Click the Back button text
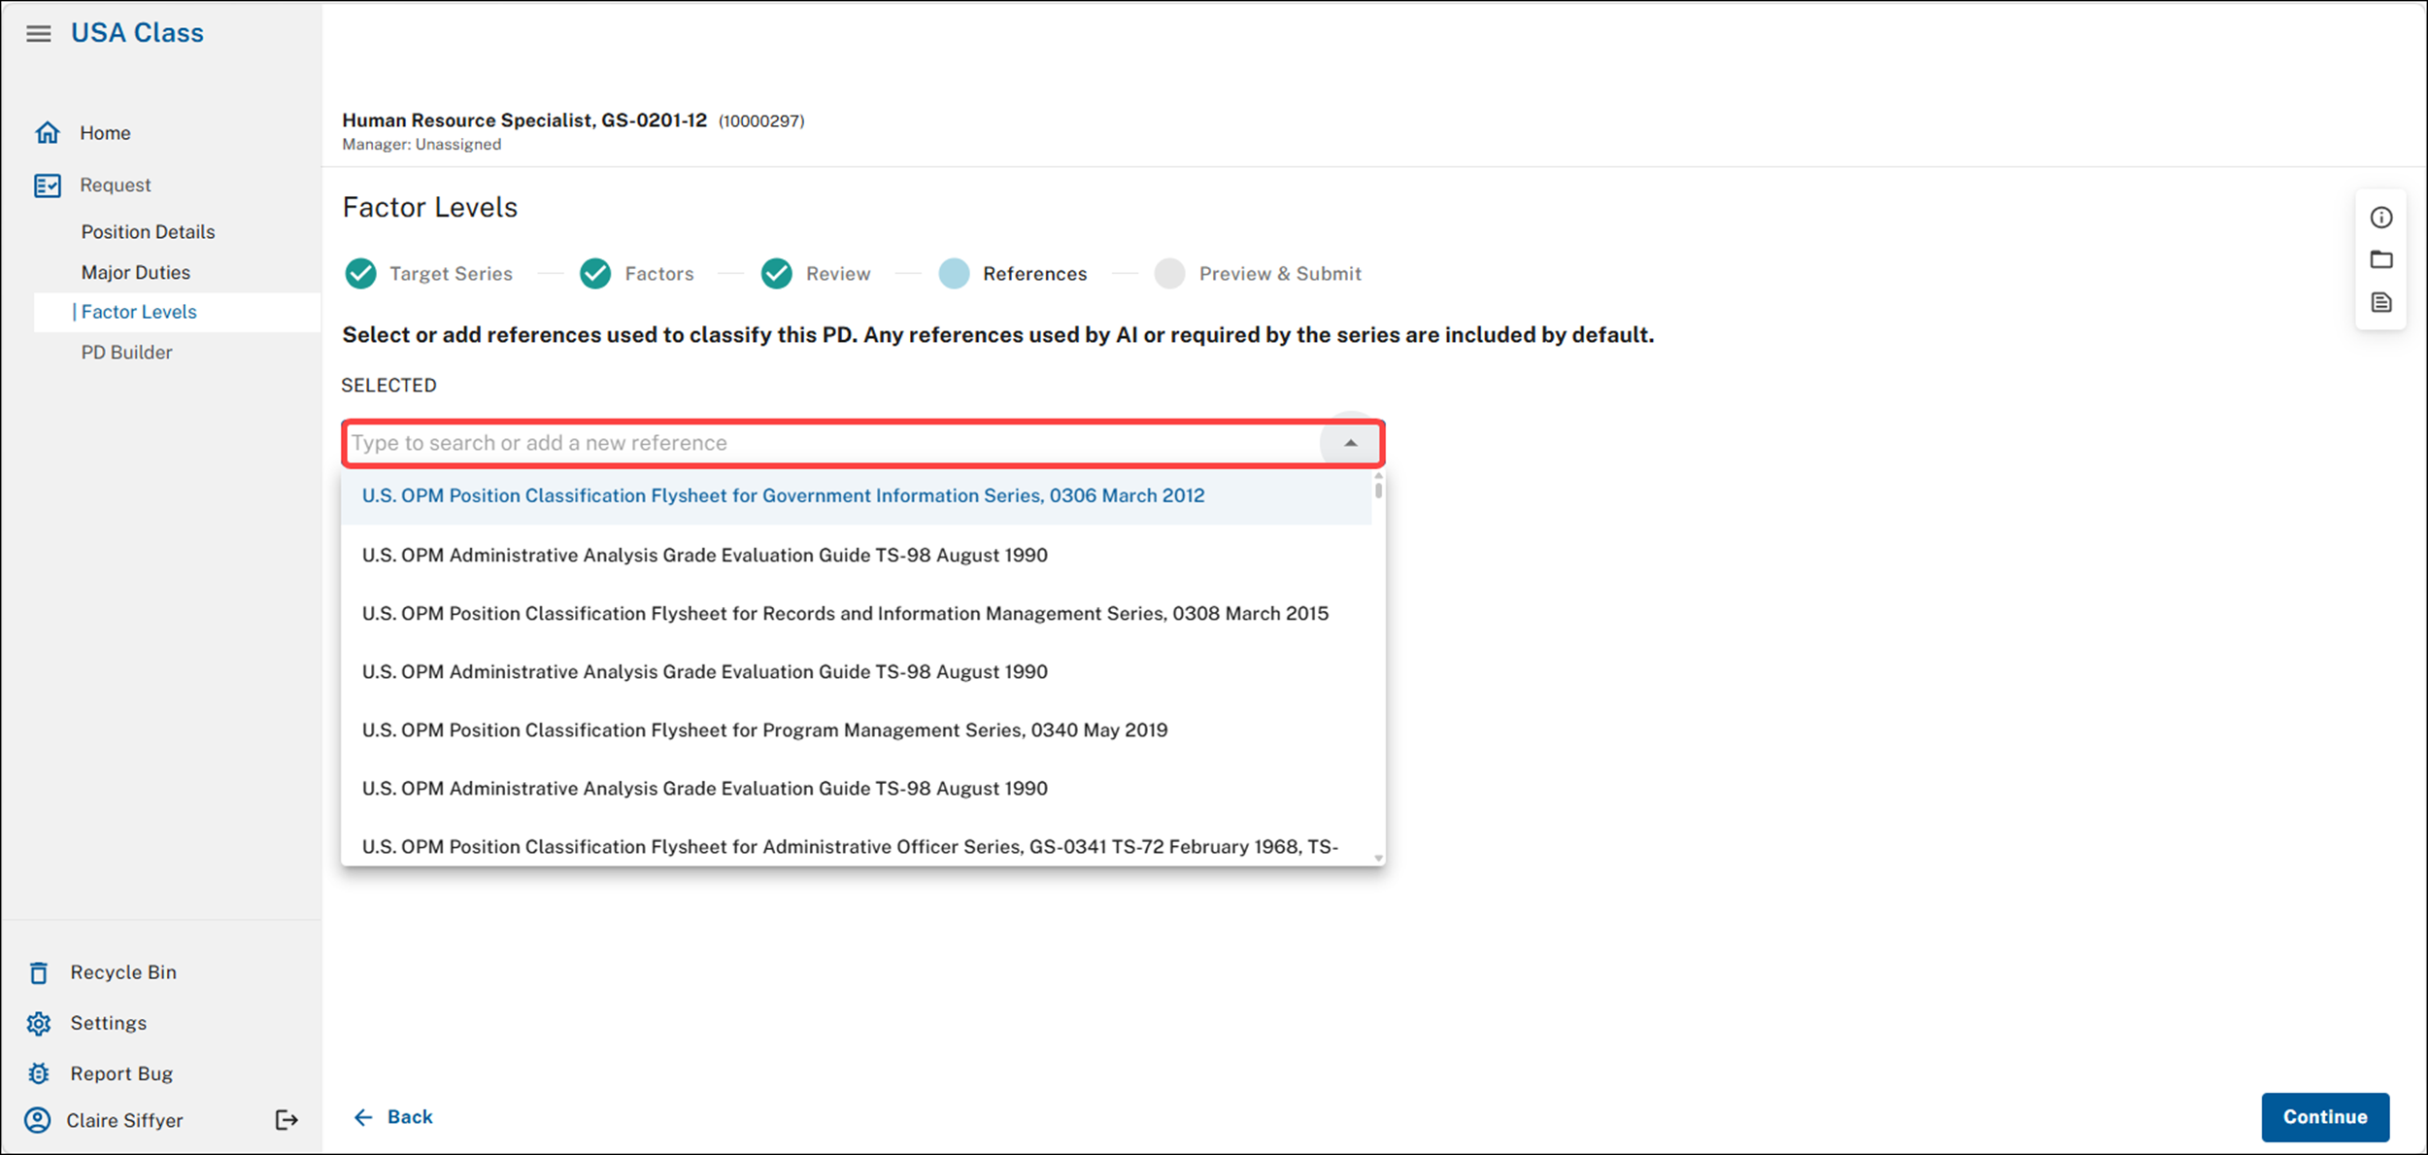The height and width of the screenshot is (1155, 2428). pyautogui.click(x=410, y=1117)
